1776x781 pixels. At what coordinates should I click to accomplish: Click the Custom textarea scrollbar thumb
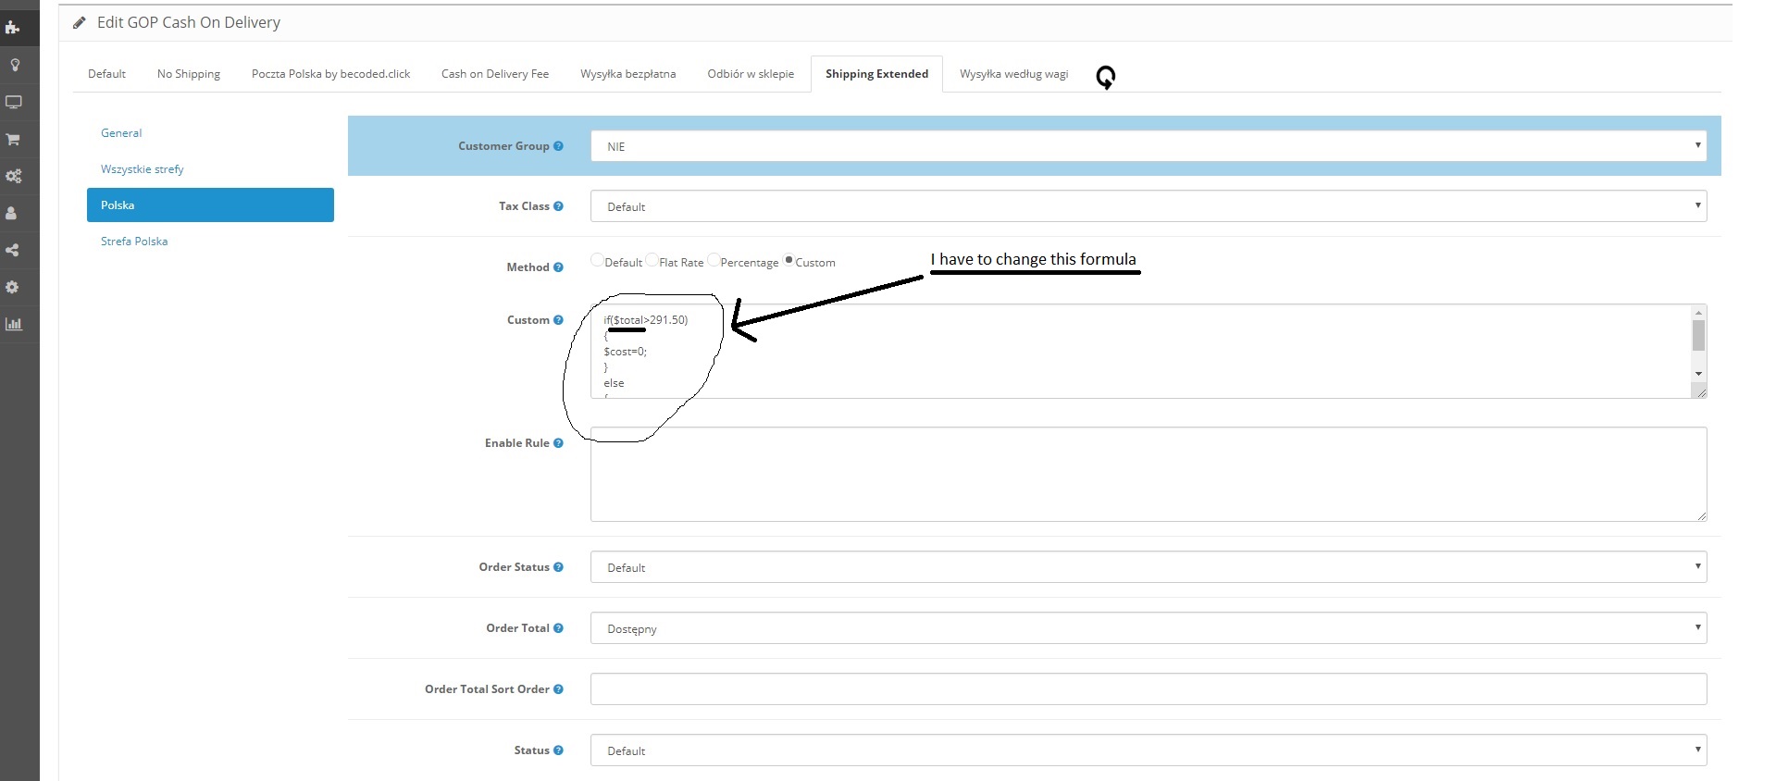tap(1698, 336)
